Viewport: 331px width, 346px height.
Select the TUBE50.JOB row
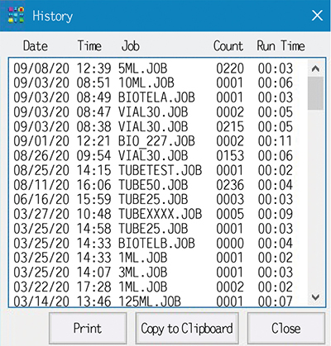153,185
